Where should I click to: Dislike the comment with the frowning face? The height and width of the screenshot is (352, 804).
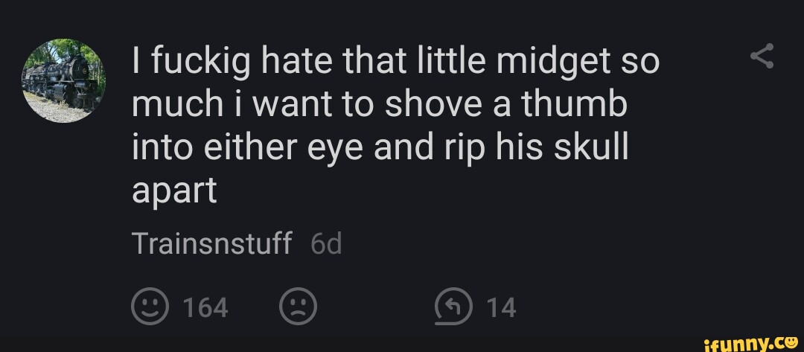click(x=298, y=306)
